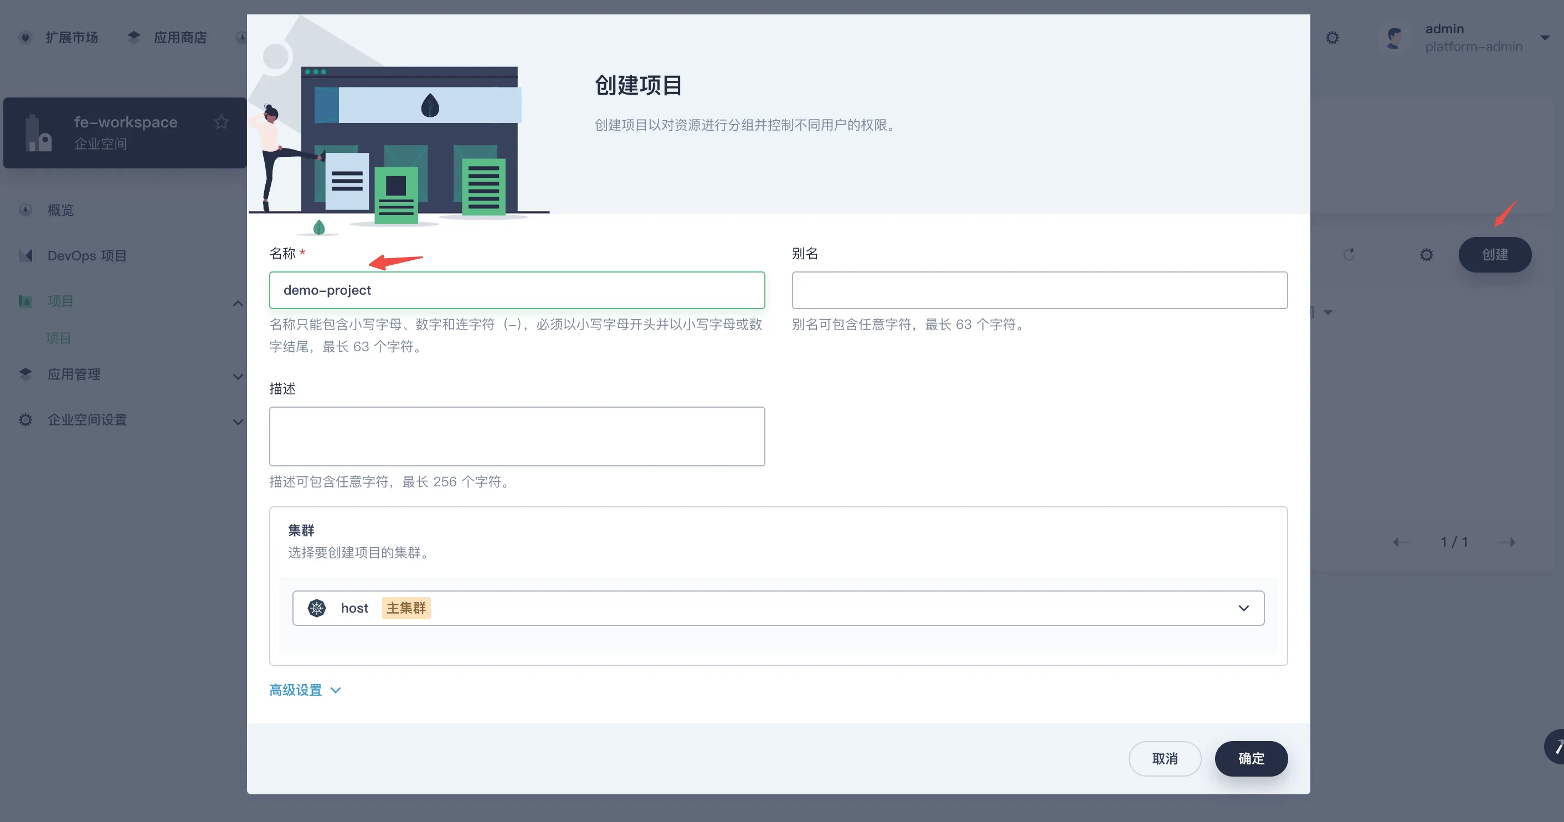Click the partially hidden icon beside 应用商店
1564x822 pixels.
tap(241, 38)
